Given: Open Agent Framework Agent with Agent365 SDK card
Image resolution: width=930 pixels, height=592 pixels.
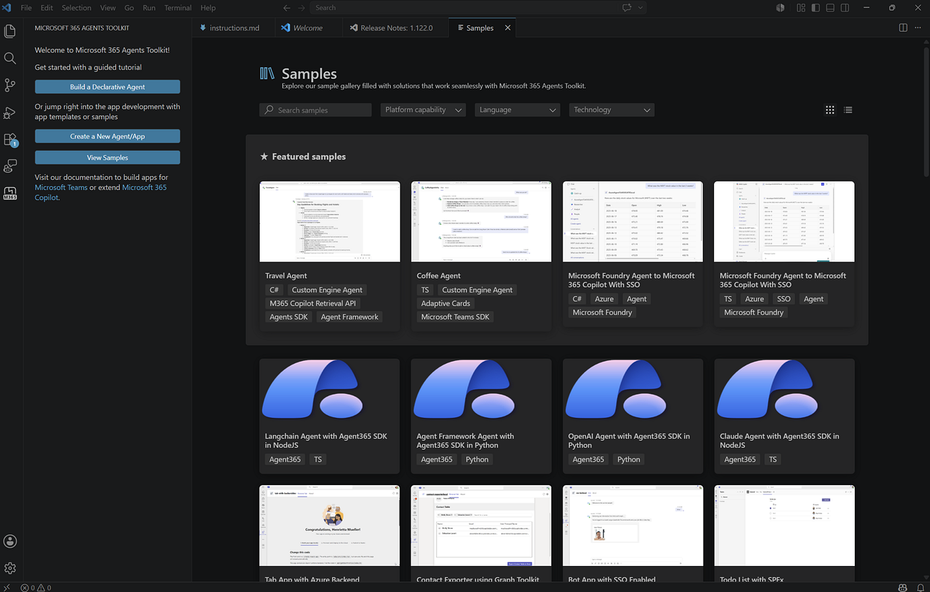Looking at the screenshot, I should point(481,416).
